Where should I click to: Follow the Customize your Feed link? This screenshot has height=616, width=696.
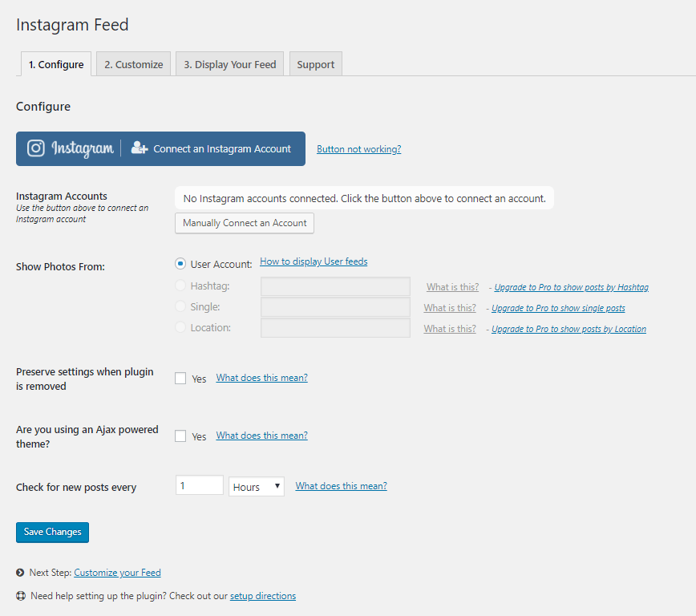117,573
